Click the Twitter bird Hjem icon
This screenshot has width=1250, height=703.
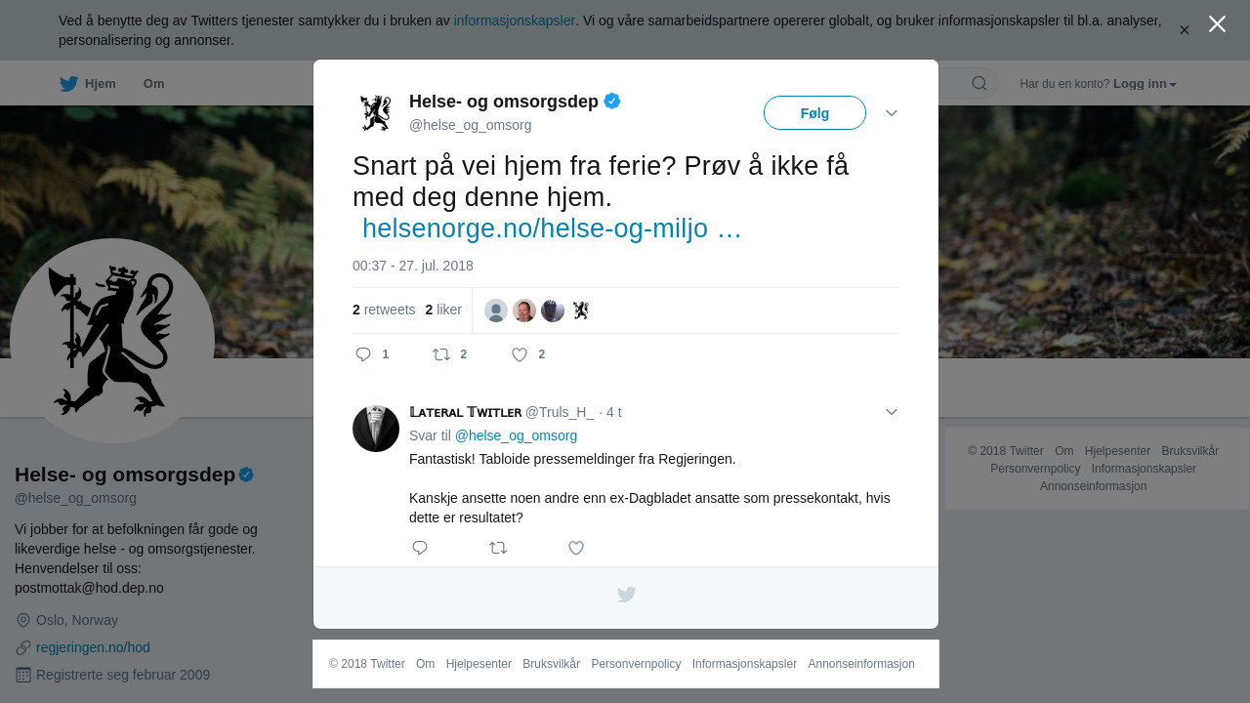[x=69, y=84]
